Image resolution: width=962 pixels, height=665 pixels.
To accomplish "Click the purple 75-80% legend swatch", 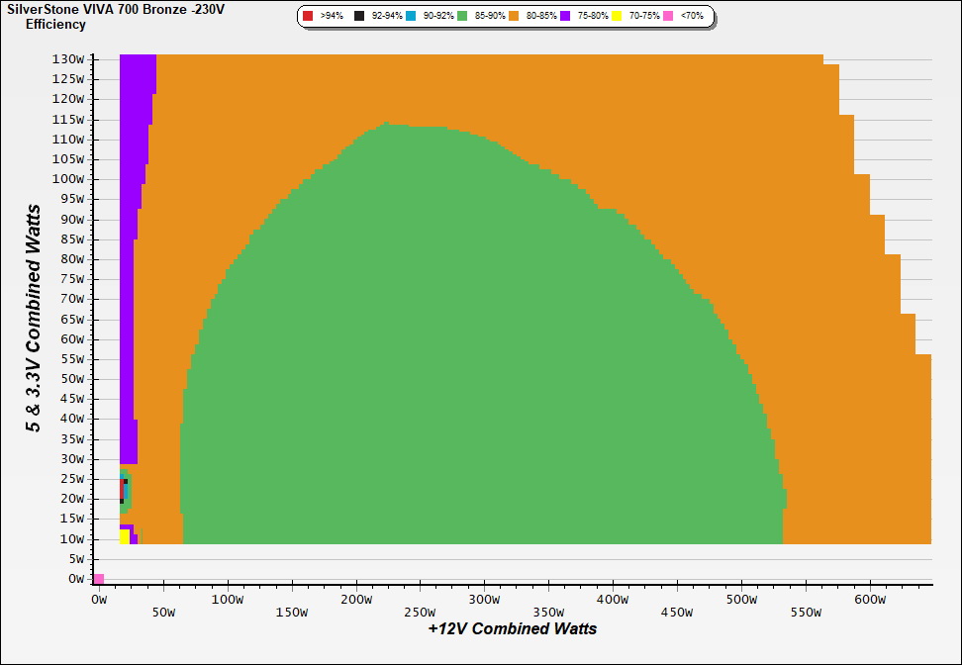I will pos(565,17).
